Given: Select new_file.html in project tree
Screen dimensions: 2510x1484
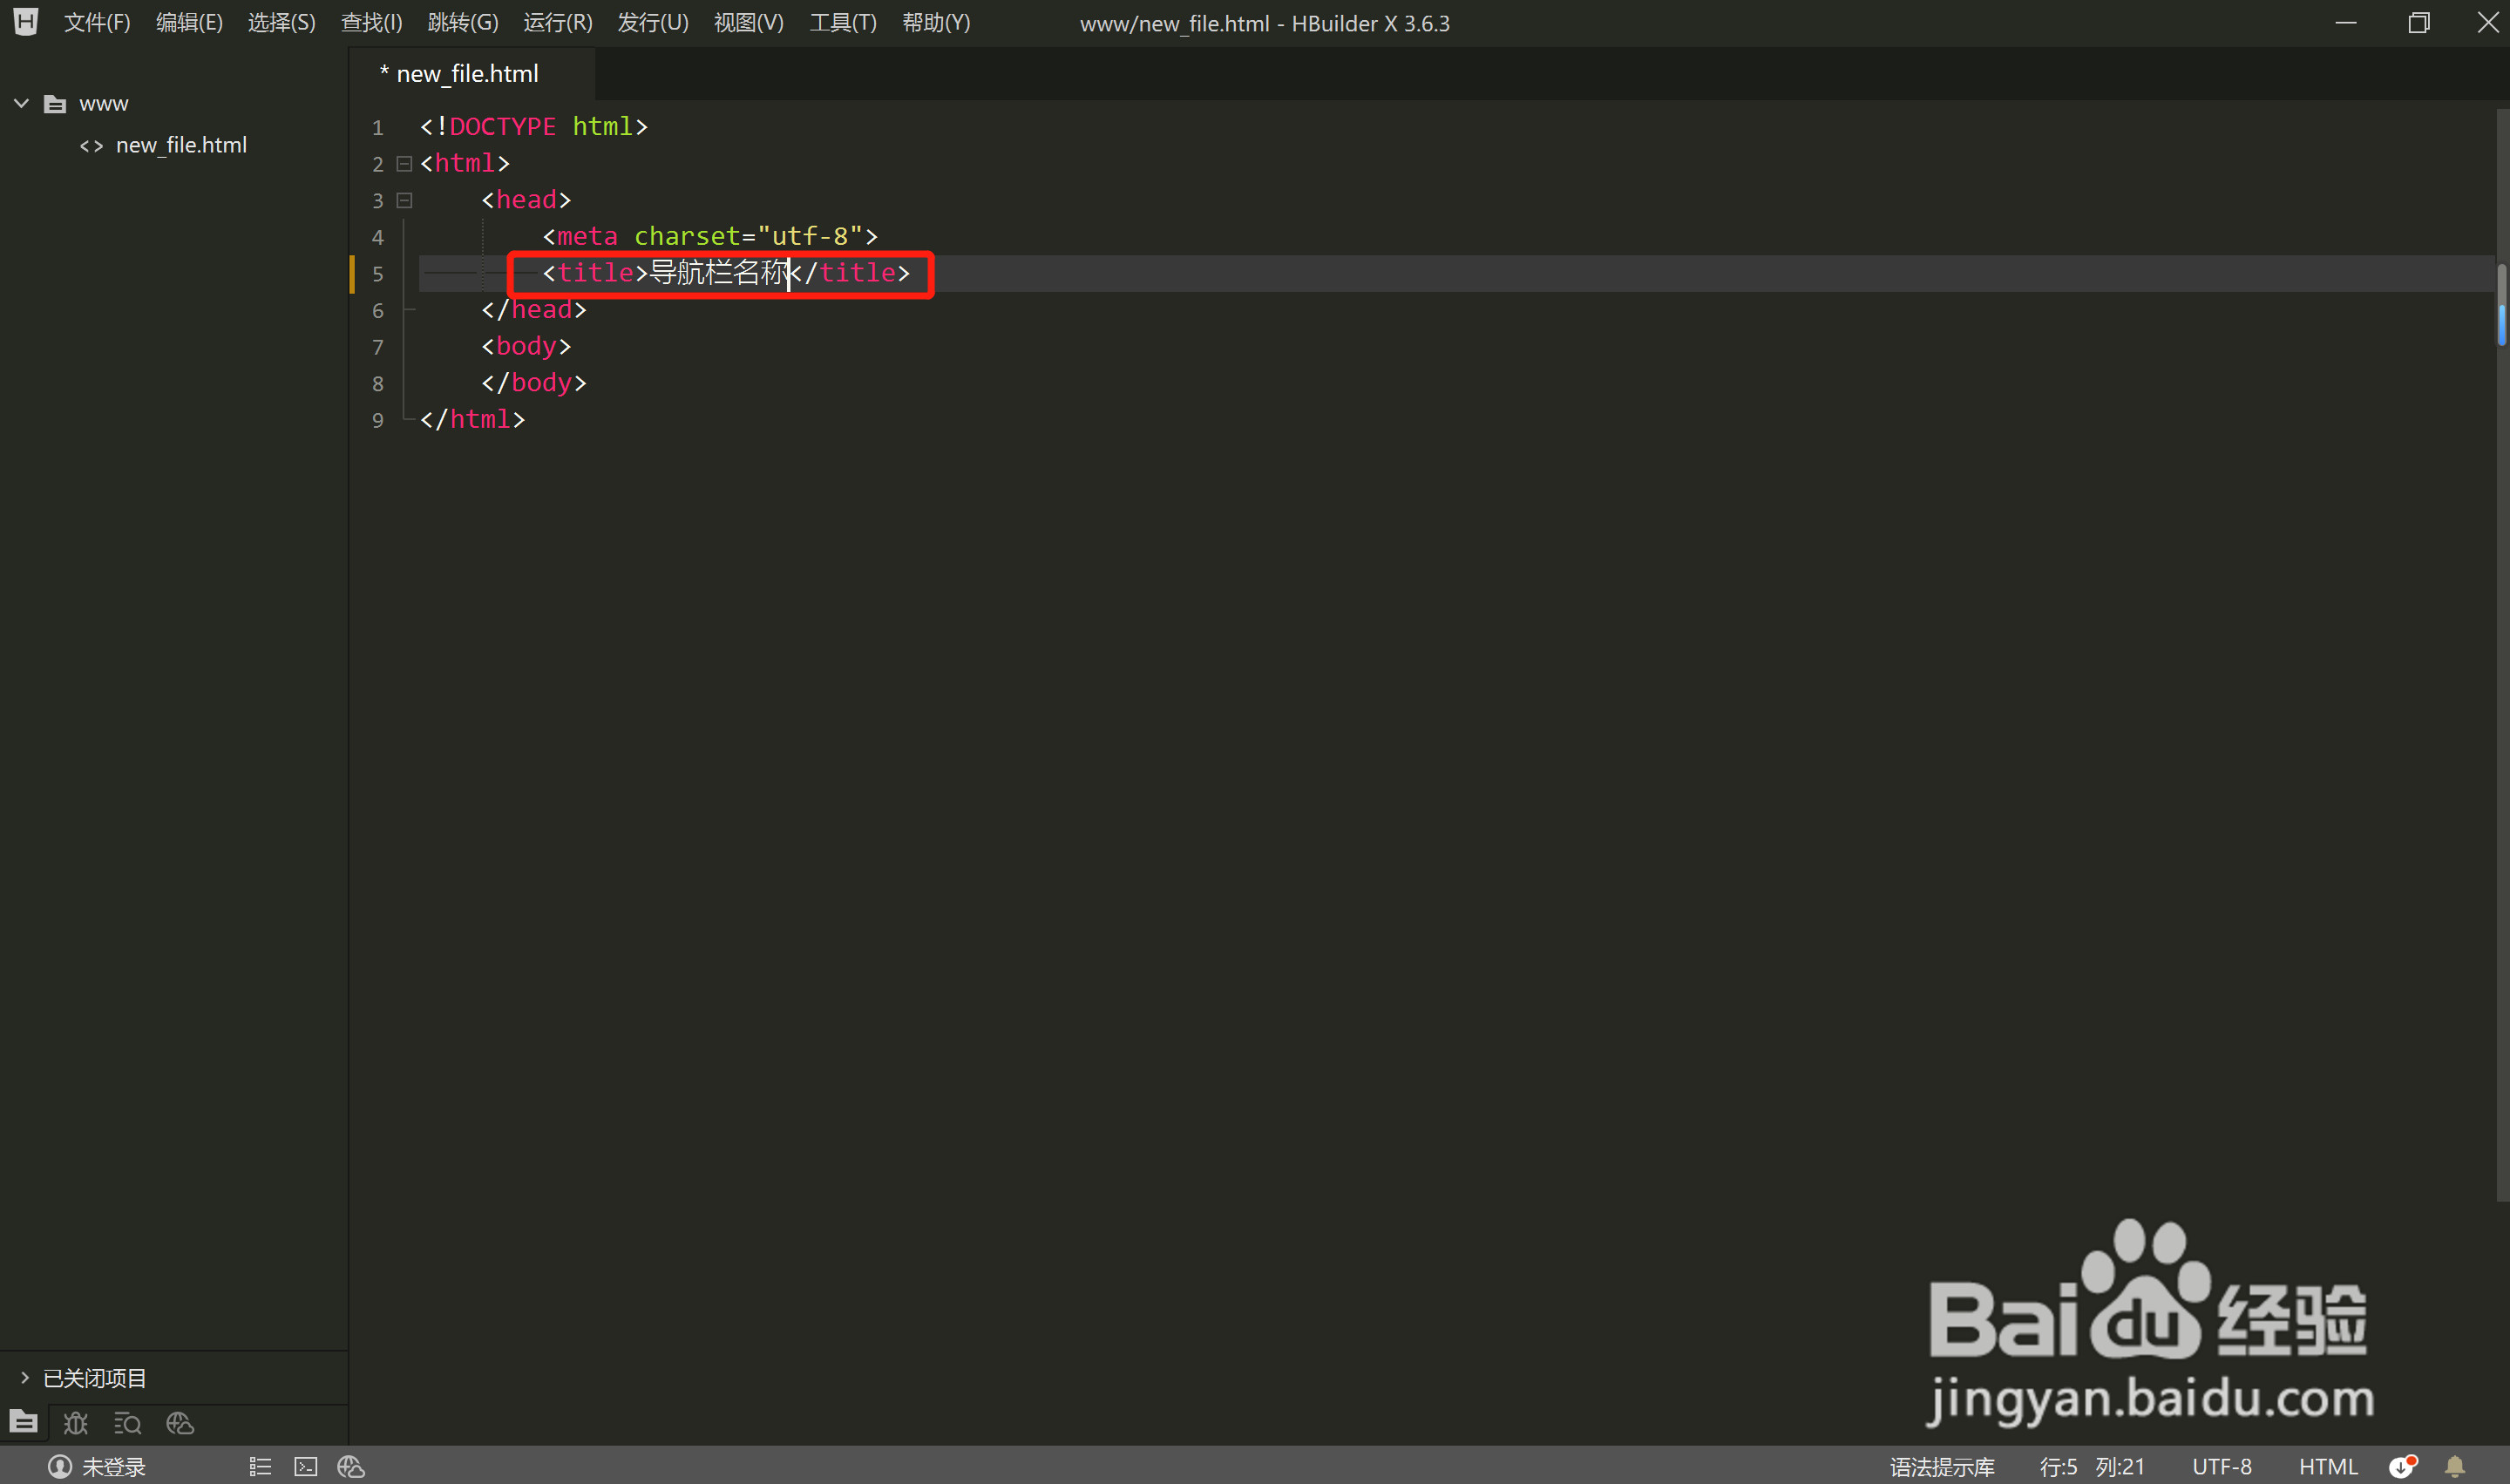Looking at the screenshot, I should tap(181, 145).
